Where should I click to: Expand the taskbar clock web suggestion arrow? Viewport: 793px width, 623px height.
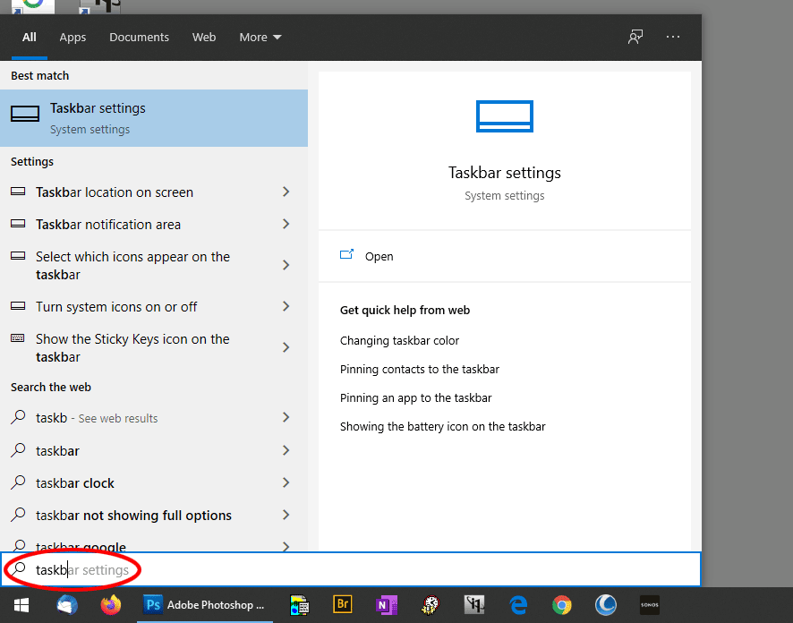click(x=286, y=483)
